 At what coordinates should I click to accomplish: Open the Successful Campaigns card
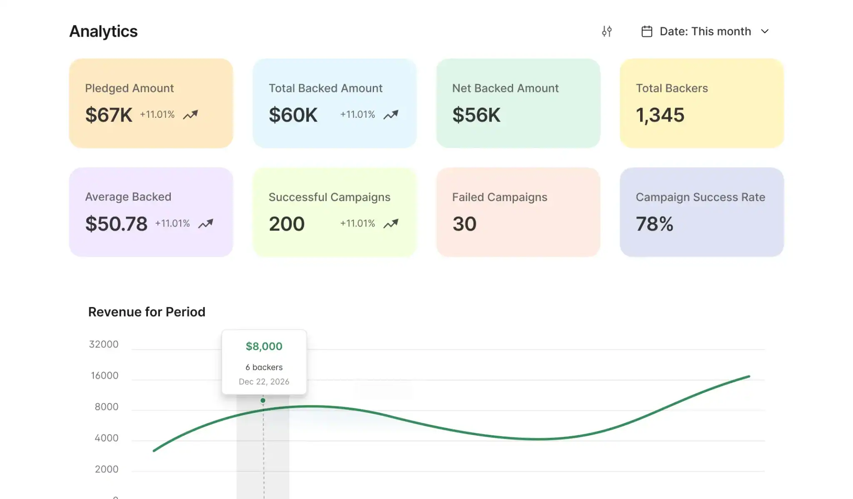[x=334, y=212]
